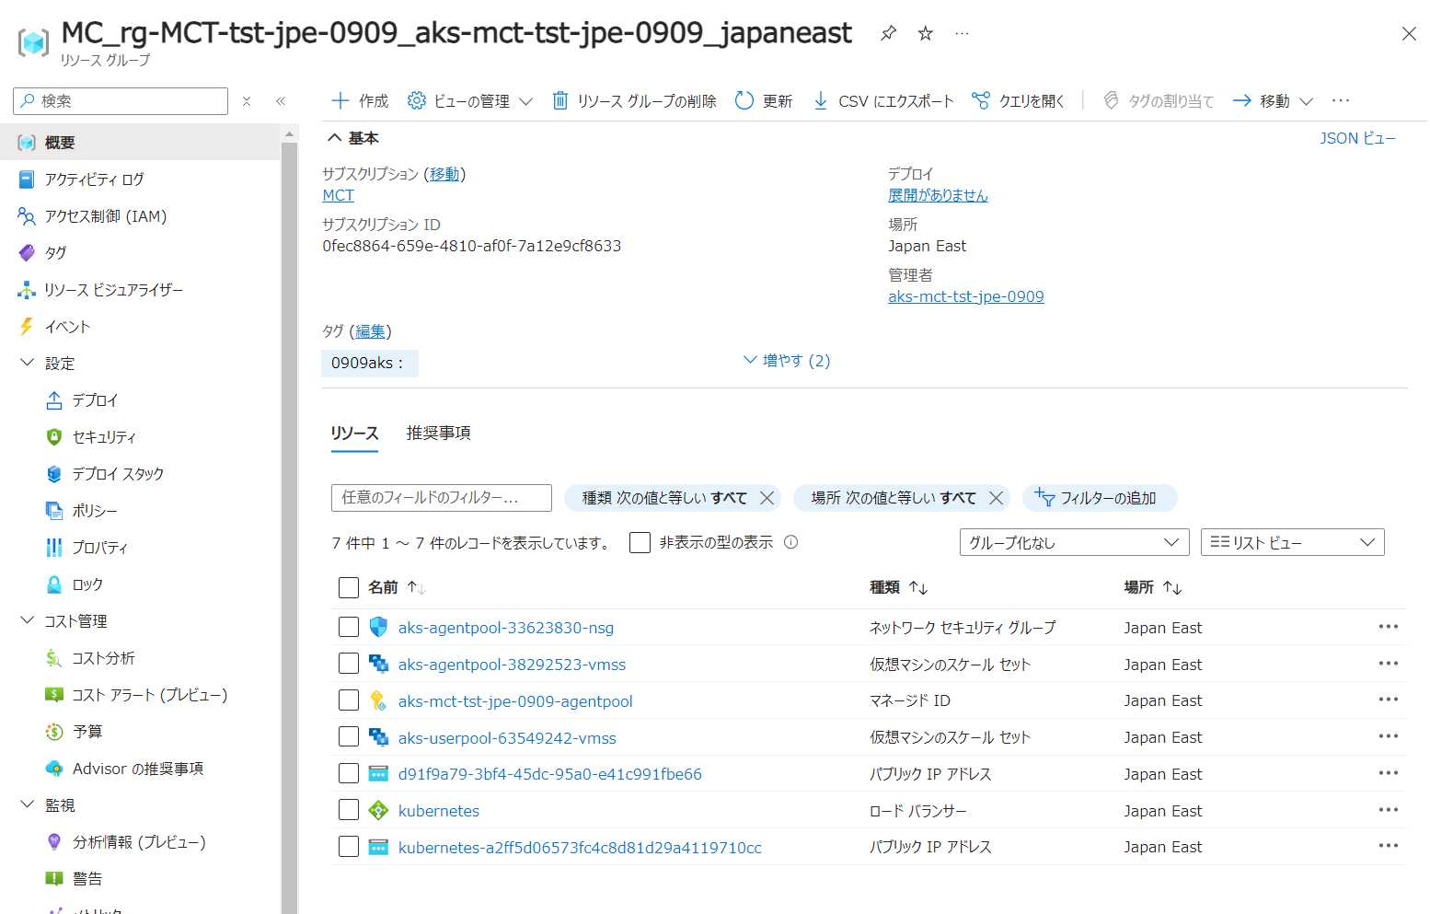1430x914 pixels.
Task: Collapse the 設定 sidebar section
Action: [27, 363]
